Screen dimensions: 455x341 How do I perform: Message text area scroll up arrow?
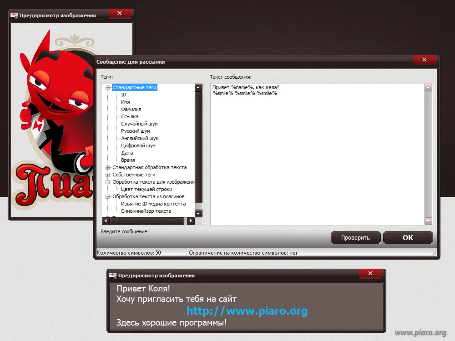coord(428,88)
